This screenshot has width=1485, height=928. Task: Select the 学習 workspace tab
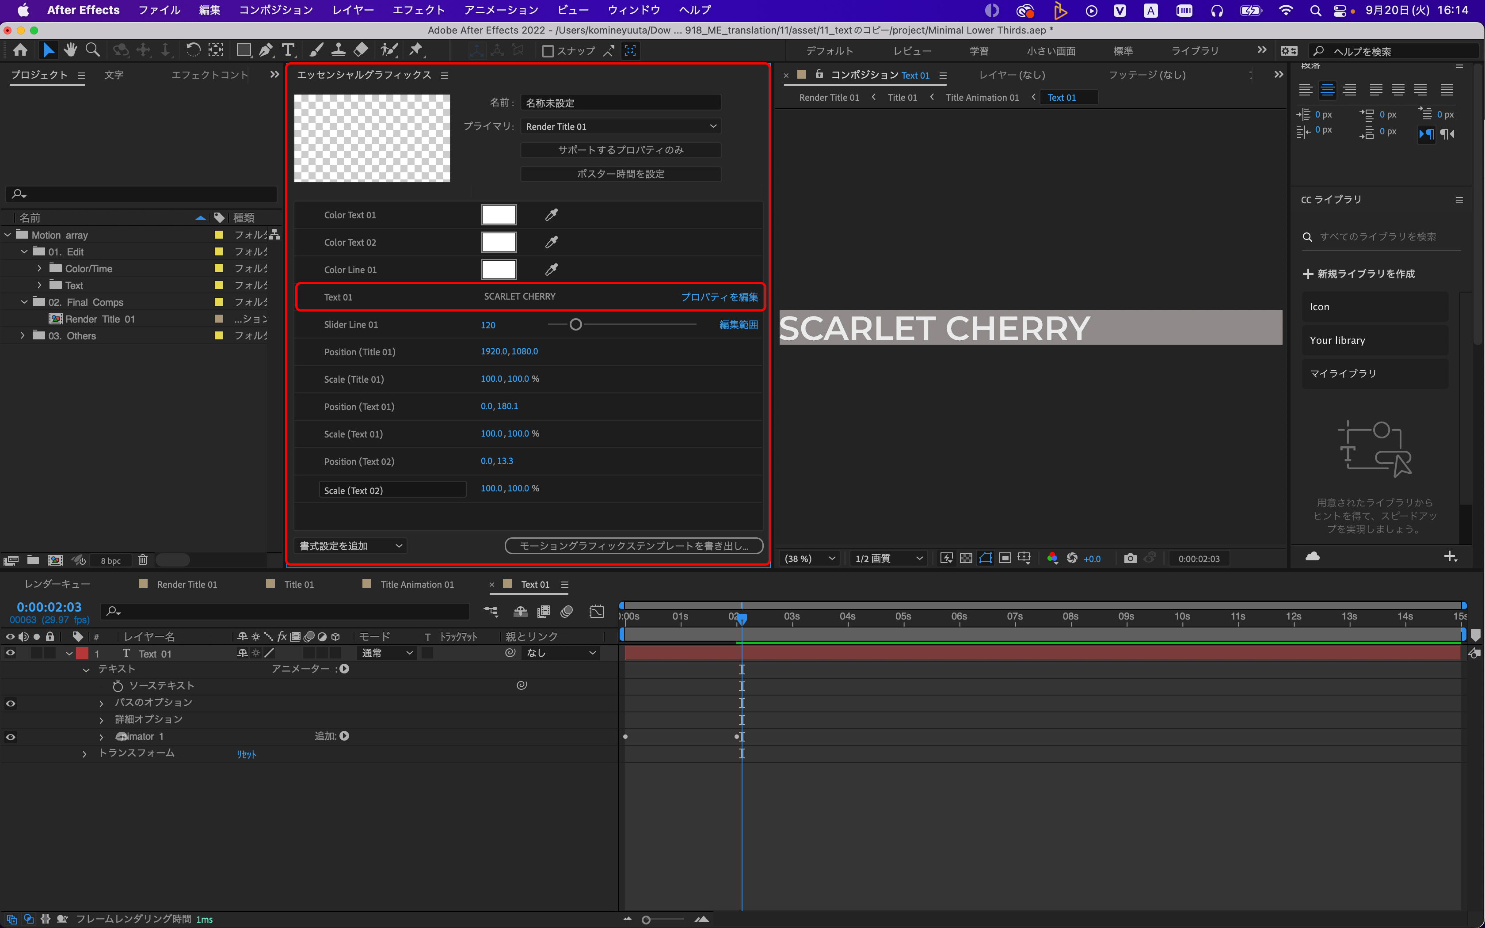click(979, 51)
